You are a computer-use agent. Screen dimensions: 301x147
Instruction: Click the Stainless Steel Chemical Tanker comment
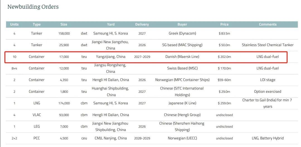pyautogui.click(x=268, y=45)
